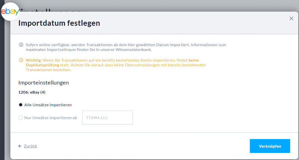The image size is (299, 160).
Task: Click the Importdatum festlegen dialog title
Action: tap(59, 23)
